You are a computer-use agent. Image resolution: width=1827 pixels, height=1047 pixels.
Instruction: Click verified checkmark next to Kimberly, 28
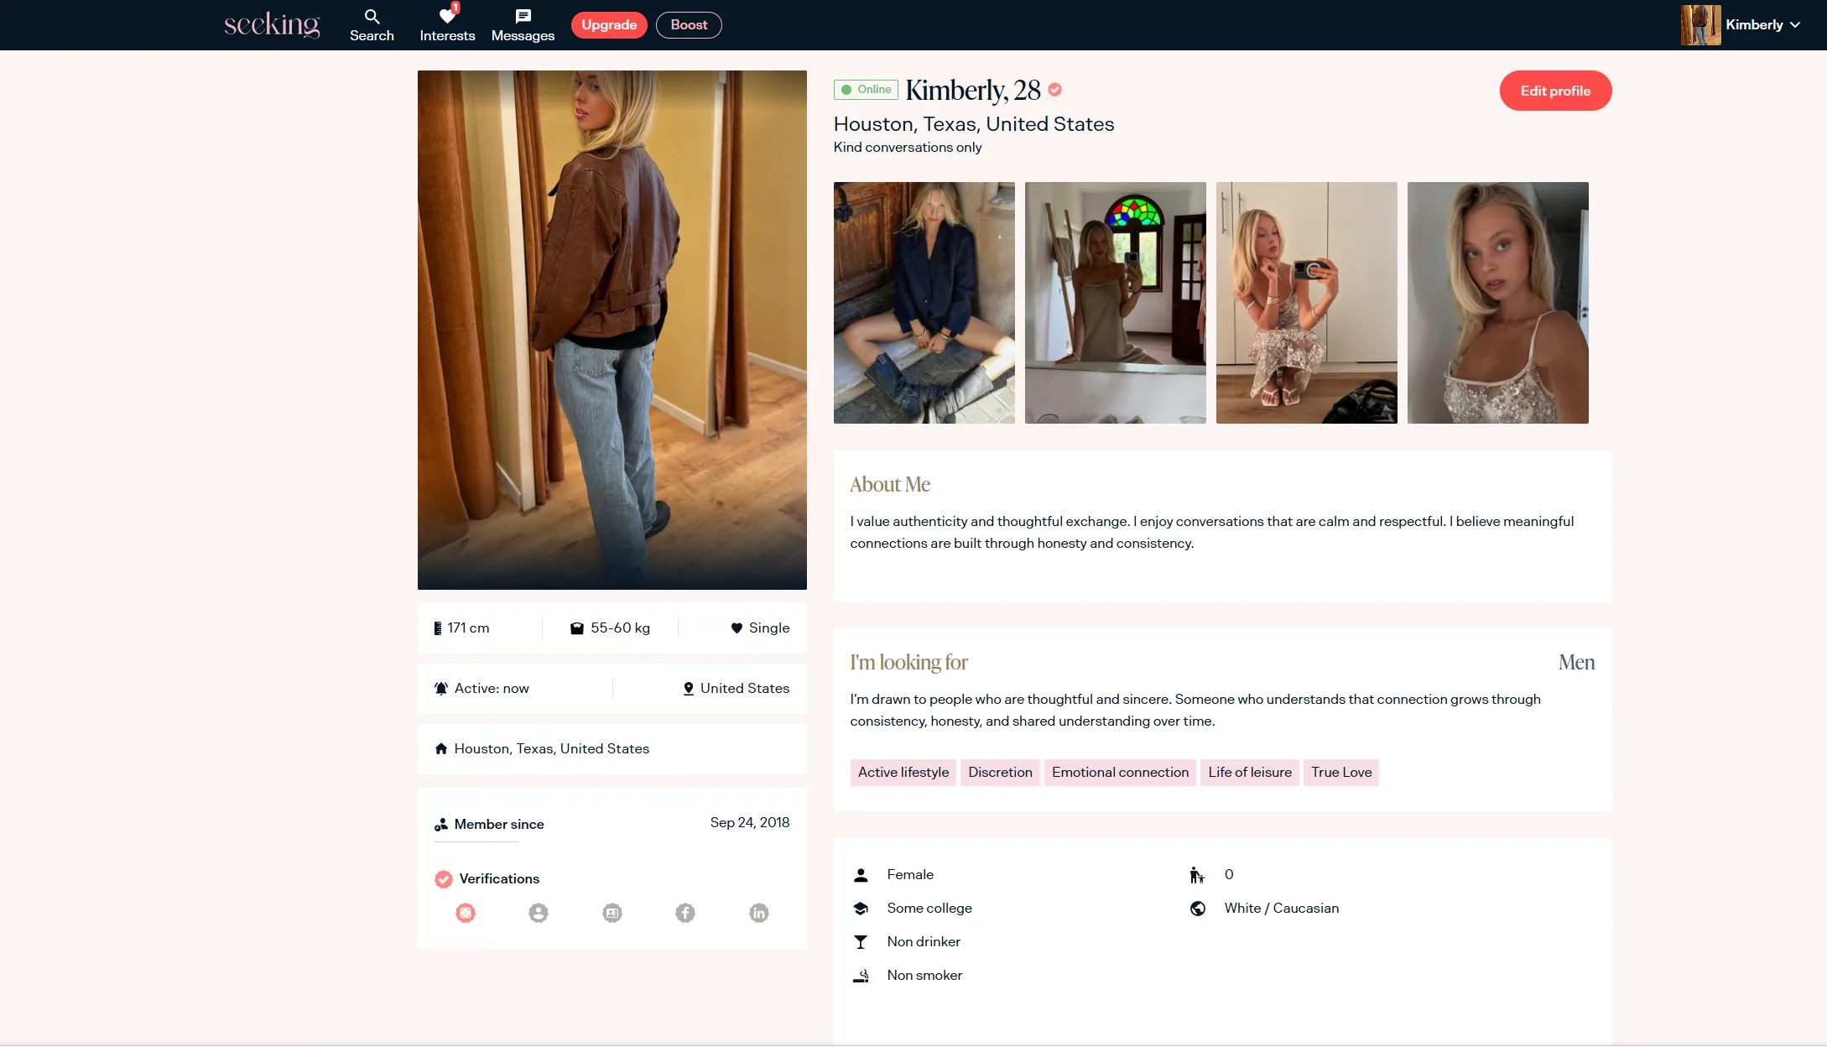coord(1055,90)
